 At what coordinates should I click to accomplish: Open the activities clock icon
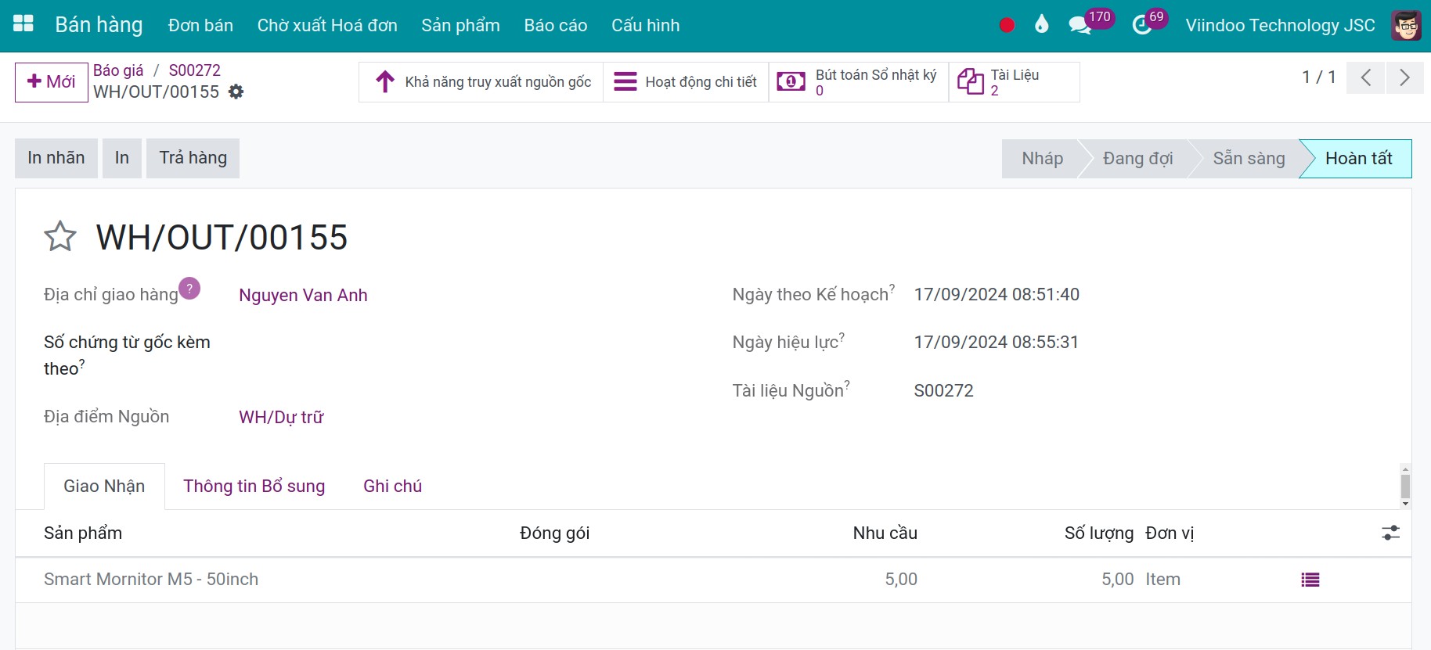[x=1141, y=25]
